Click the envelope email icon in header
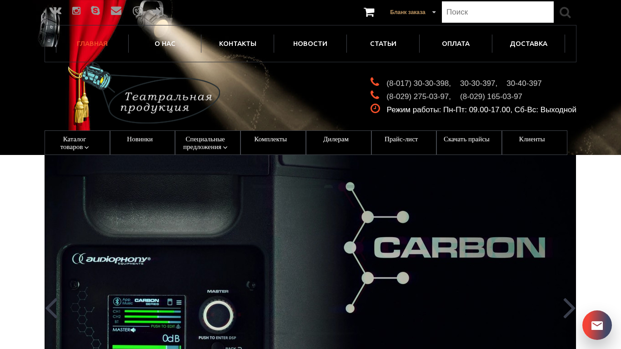This screenshot has height=349, width=621. click(116, 10)
